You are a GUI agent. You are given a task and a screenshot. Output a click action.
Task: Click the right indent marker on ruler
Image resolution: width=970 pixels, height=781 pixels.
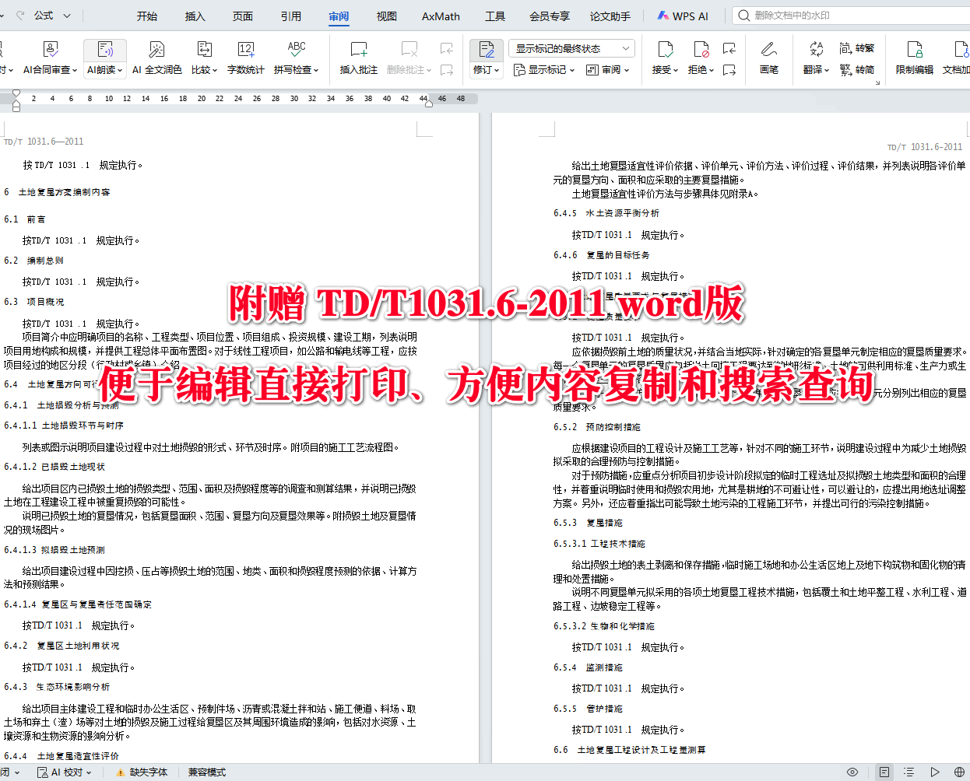(428, 103)
